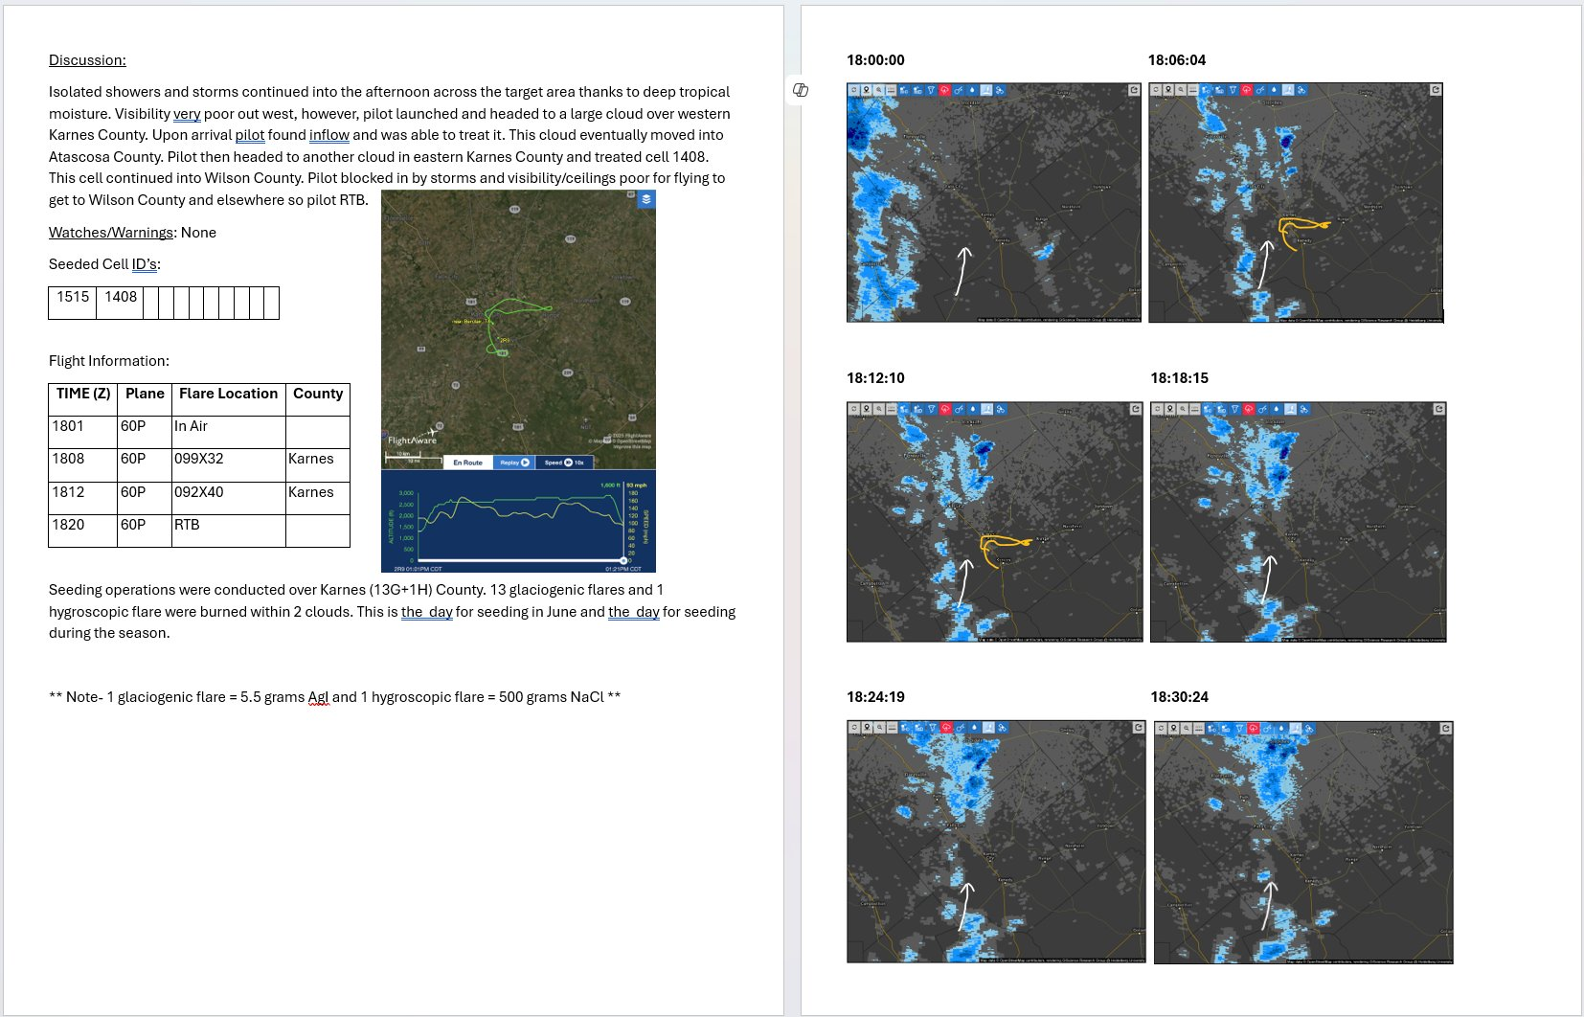This screenshot has width=1584, height=1017.
Task: Select the 18:18:15 radar image
Action: (x=1299, y=522)
